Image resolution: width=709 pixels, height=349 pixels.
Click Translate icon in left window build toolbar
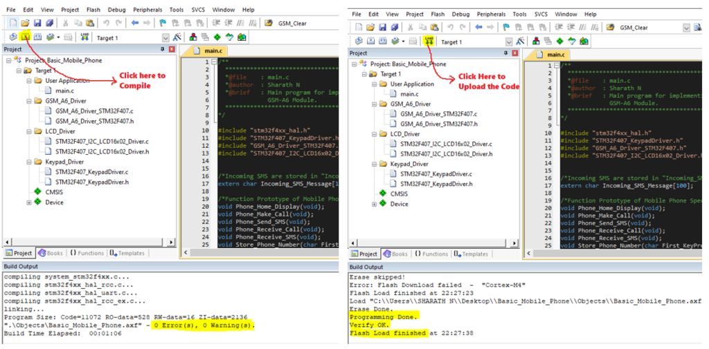(x=13, y=37)
